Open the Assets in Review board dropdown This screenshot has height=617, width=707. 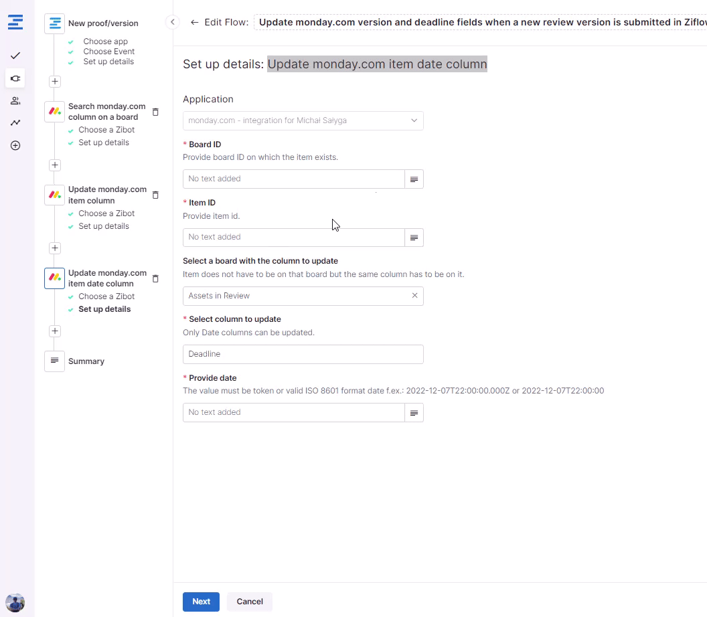coord(303,296)
